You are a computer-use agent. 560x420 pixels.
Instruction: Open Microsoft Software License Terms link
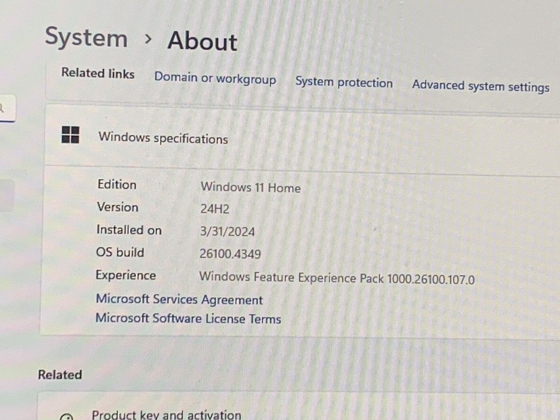188,318
